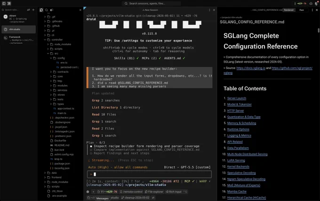Select the vllm-studio session tab
This screenshot has width=320, height=201.
pyautogui.click(x=18, y=29)
